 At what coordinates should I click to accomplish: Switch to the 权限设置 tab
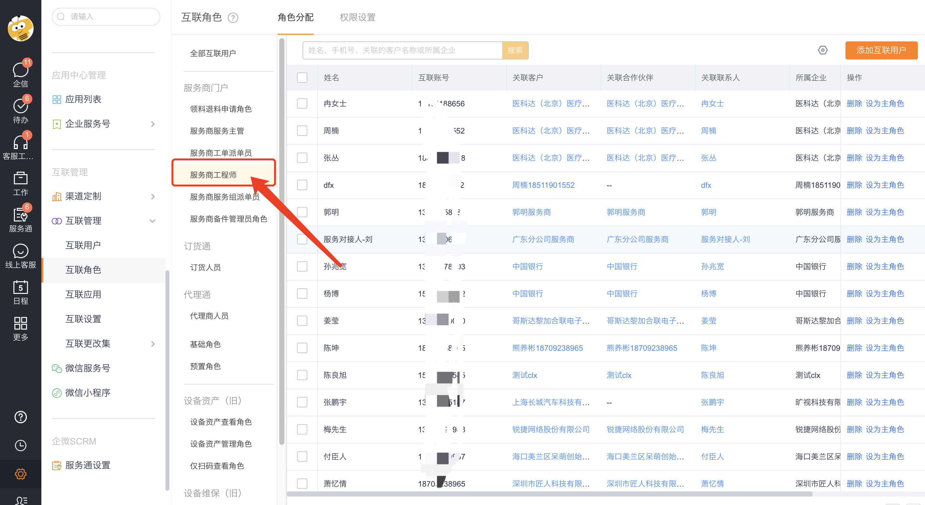[358, 17]
